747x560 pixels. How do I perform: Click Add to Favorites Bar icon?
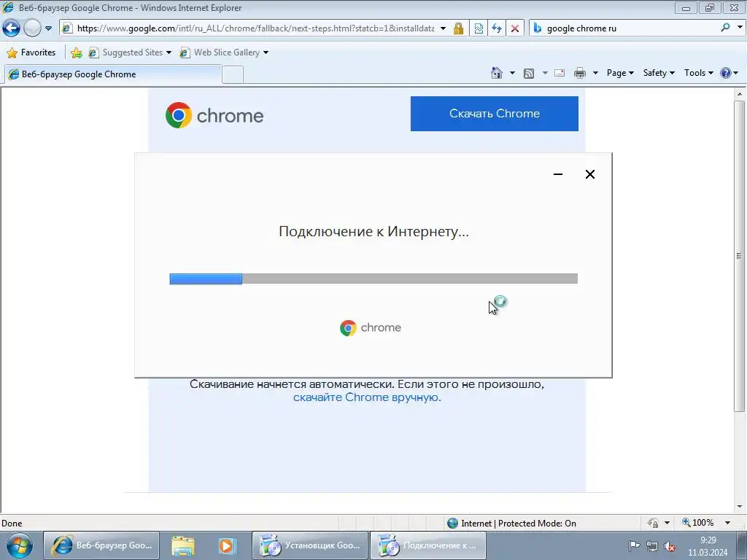point(76,52)
